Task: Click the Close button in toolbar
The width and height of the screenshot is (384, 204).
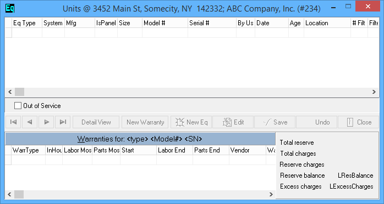Action: pos(358,122)
